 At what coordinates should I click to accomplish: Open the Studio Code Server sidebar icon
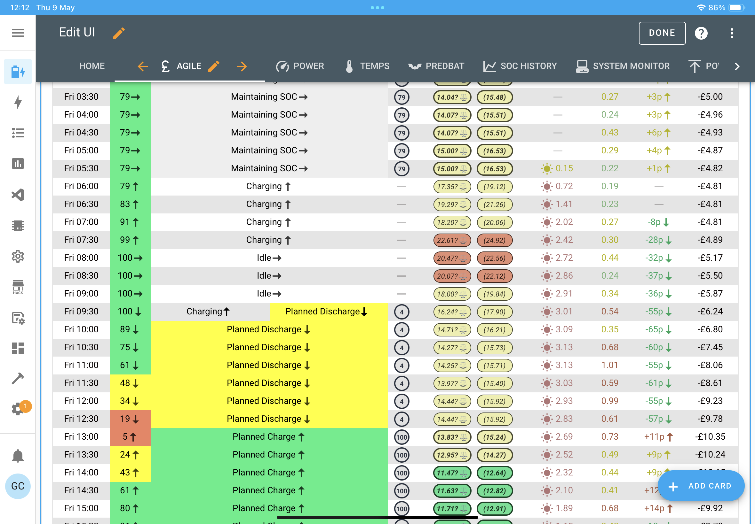[18, 195]
